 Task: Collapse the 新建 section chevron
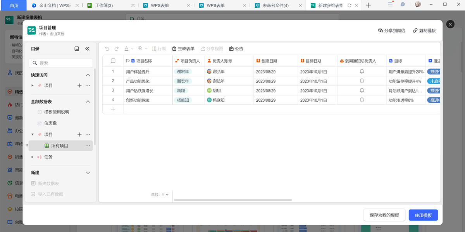pyautogui.click(x=88, y=172)
